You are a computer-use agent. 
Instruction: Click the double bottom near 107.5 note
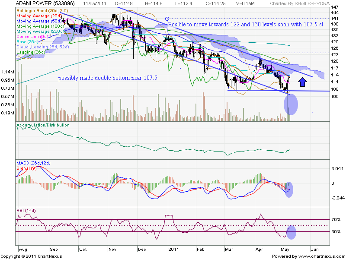click(108, 78)
